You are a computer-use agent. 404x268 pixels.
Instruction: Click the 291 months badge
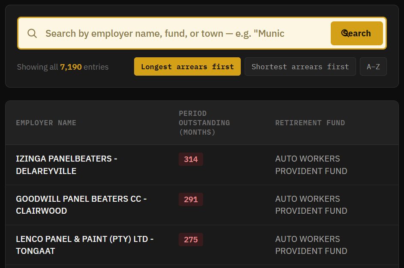click(x=191, y=199)
